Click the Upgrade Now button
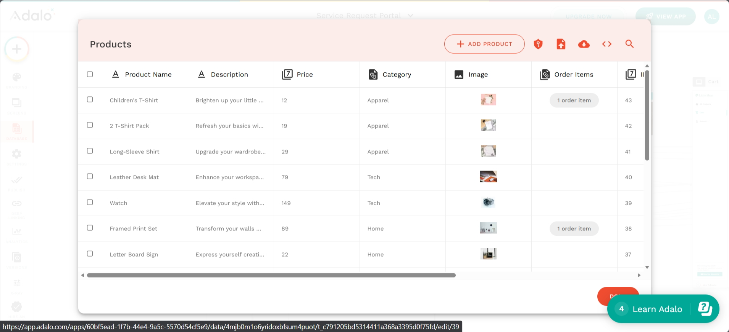Viewport: 729px width, 332px height. click(x=589, y=16)
